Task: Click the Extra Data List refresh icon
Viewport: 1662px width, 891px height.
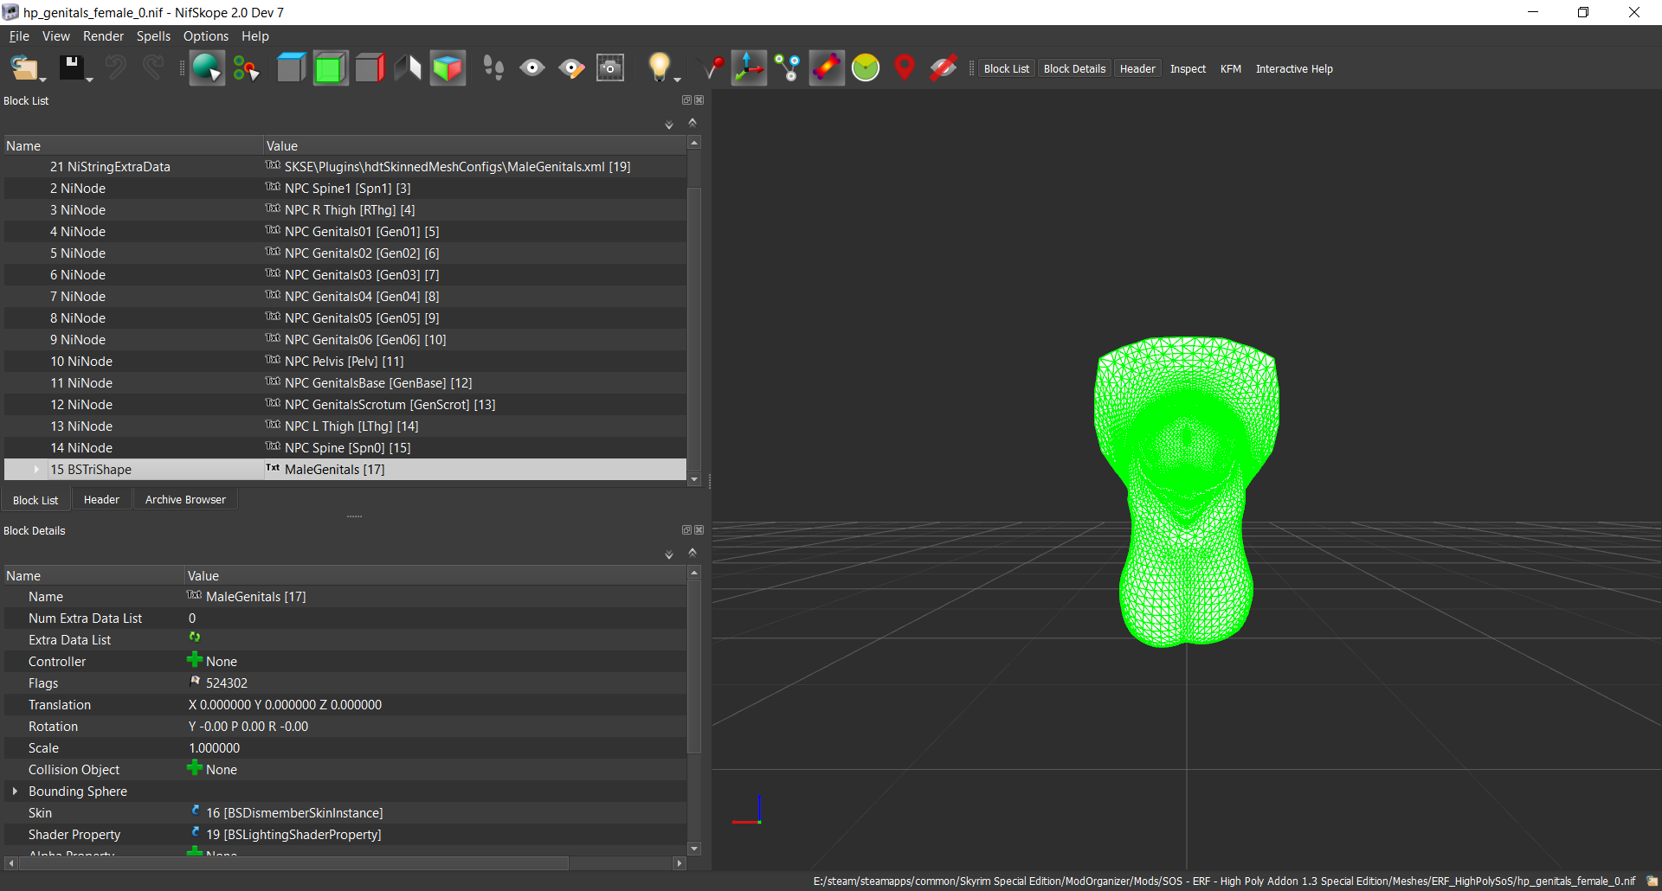Action: point(195,638)
